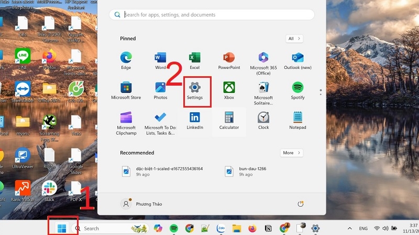
Task: Select the Microsoft Teams class desktop shortcut
Action: click(76, 62)
